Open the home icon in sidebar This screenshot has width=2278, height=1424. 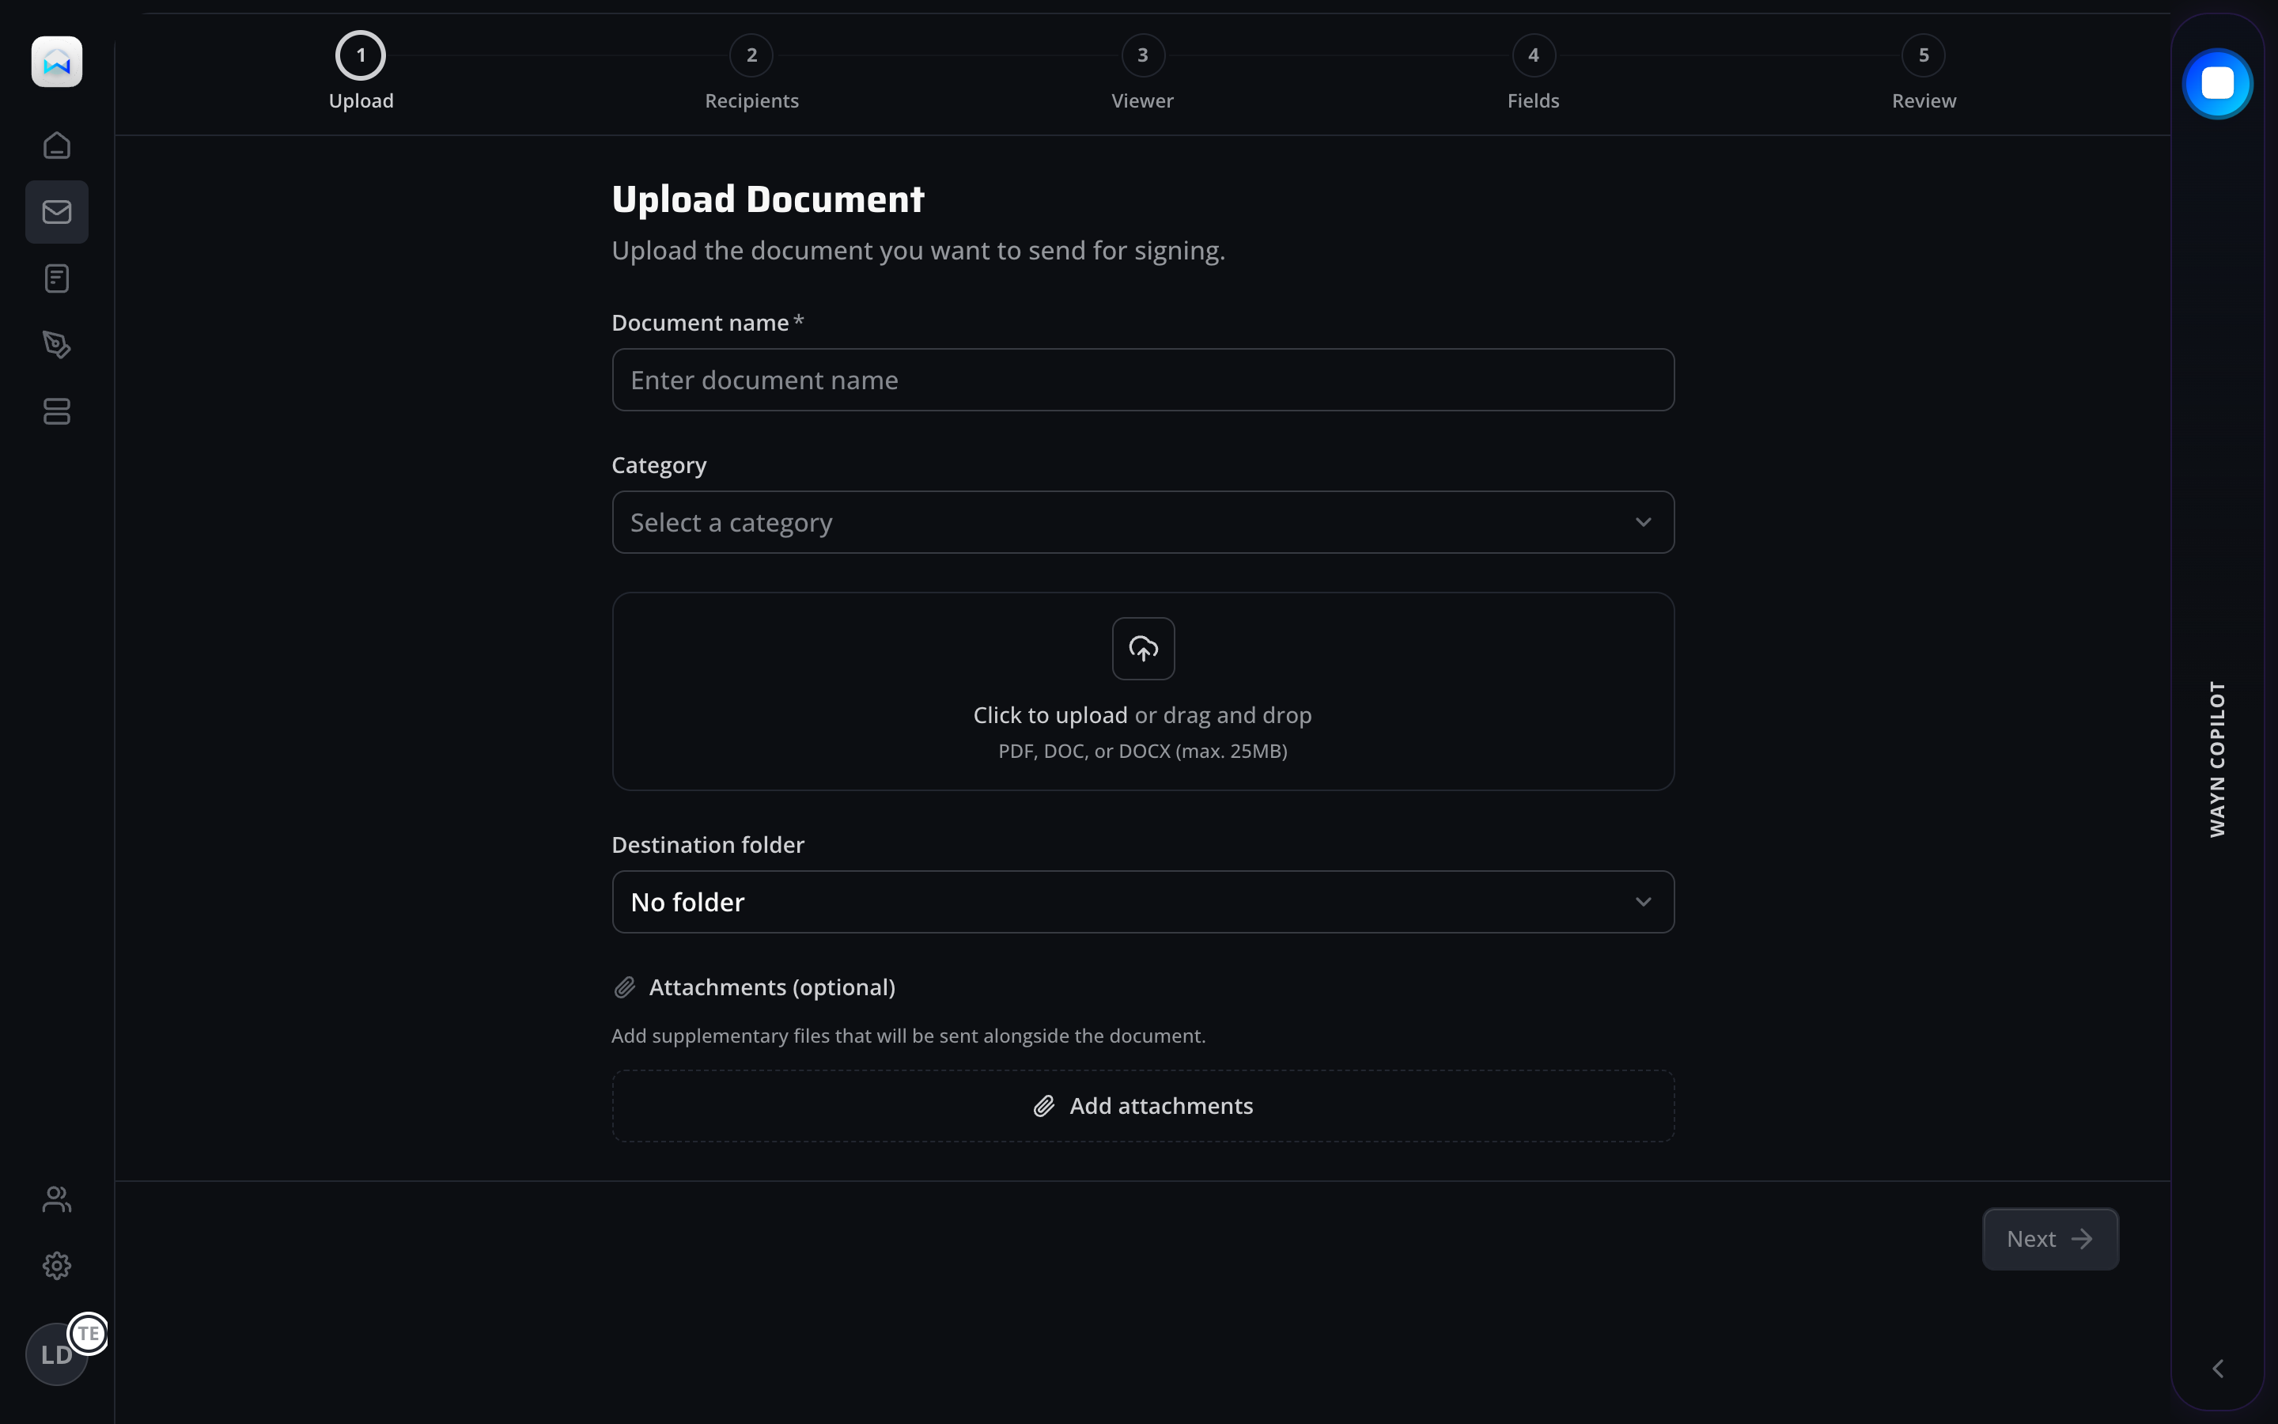tap(56, 145)
